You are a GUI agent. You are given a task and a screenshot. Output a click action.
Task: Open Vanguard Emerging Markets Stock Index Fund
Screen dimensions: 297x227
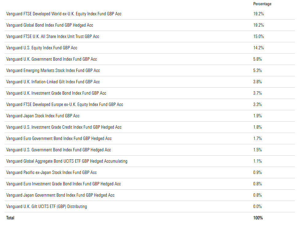click(x=53, y=70)
